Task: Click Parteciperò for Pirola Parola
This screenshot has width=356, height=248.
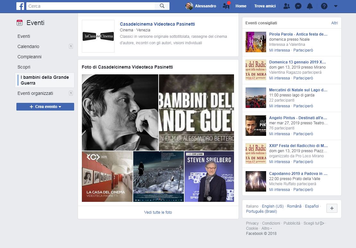Action: point(303,50)
